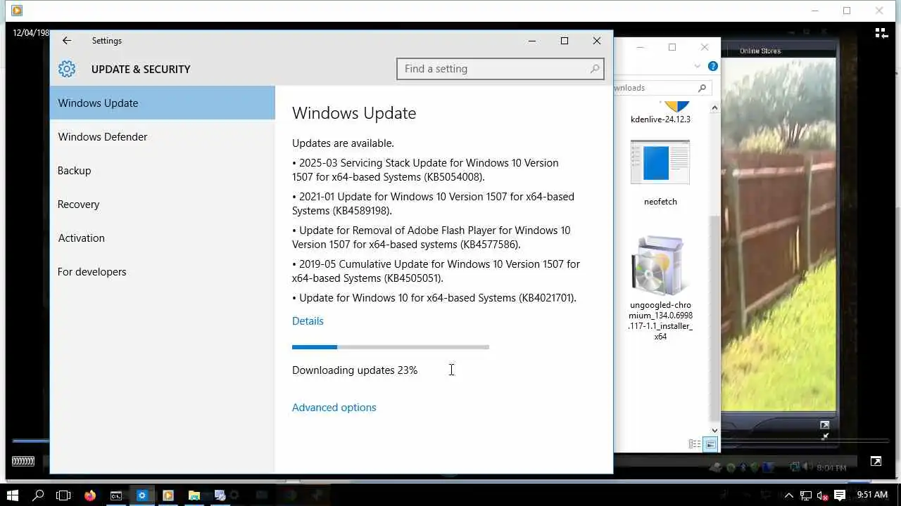Viewport: 901px width, 506px height.
Task: Switch to Command Prompt on taskbar
Action: (x=115, y=495)
